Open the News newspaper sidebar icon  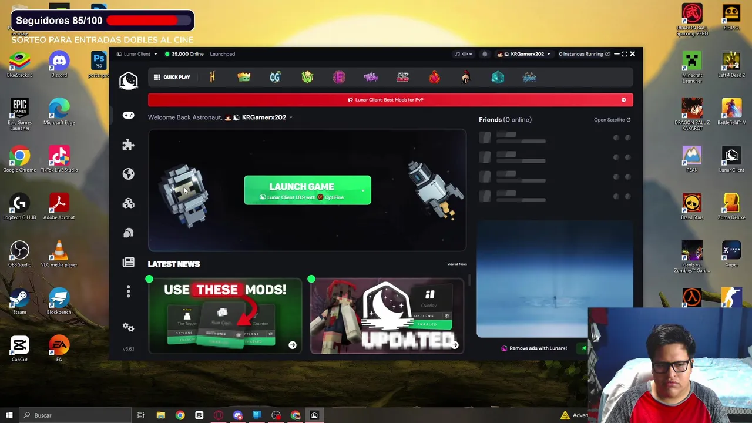[128, 262]
